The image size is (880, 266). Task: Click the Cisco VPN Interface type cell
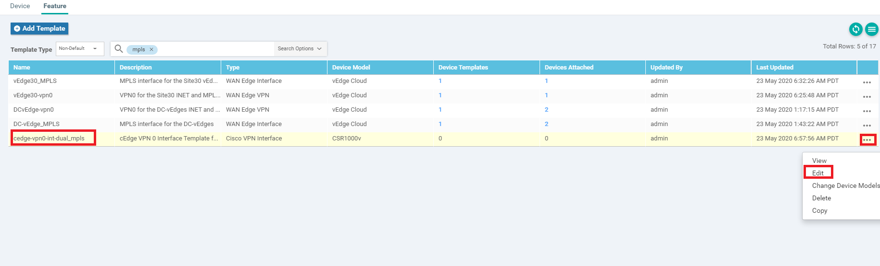tap(254, 139)
